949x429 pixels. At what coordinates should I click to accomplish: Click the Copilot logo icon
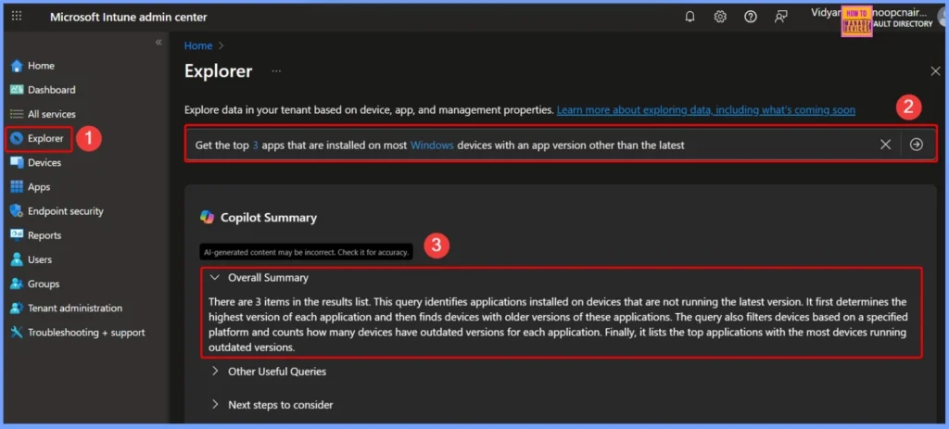tap(207, 218)
